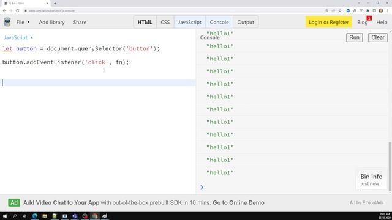This screenshot has height=220, width=392.
Task: Click the Ad by EthicalAds link
Action: point(366,202)
